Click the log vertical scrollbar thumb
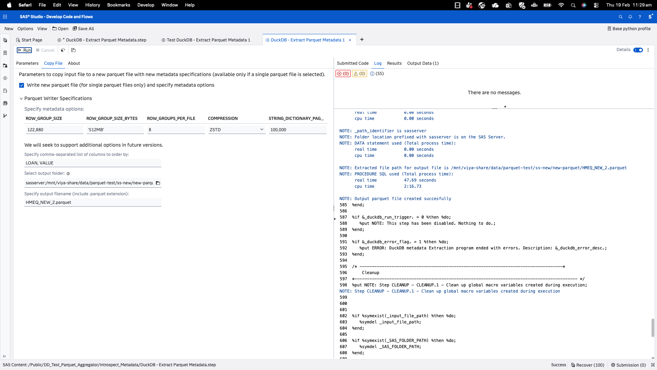This screenshot has height=370, width=657. 653,328
